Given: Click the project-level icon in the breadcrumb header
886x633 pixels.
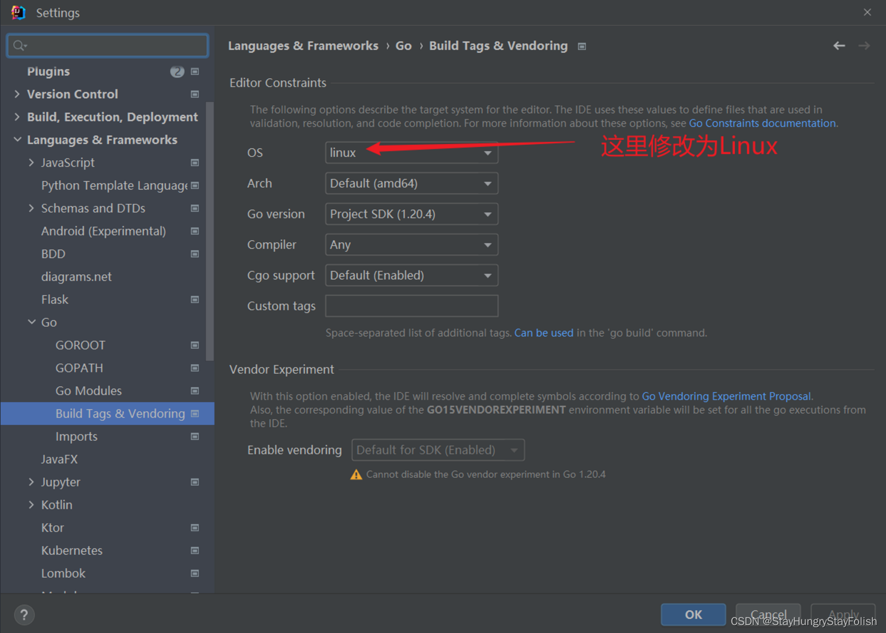Looking at the screenshot, I should pos(582,46).
